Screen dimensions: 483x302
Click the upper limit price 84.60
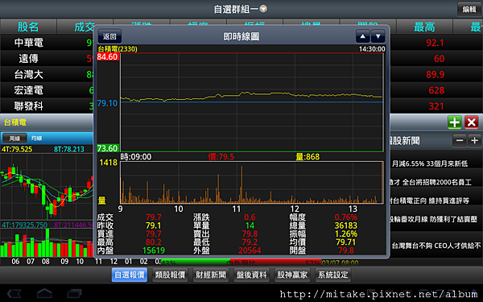pyautogui.click(x=108, y=56)
